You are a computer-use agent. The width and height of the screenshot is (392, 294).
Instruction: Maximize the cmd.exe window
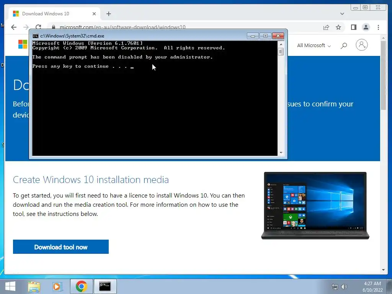tap(265, 36)
